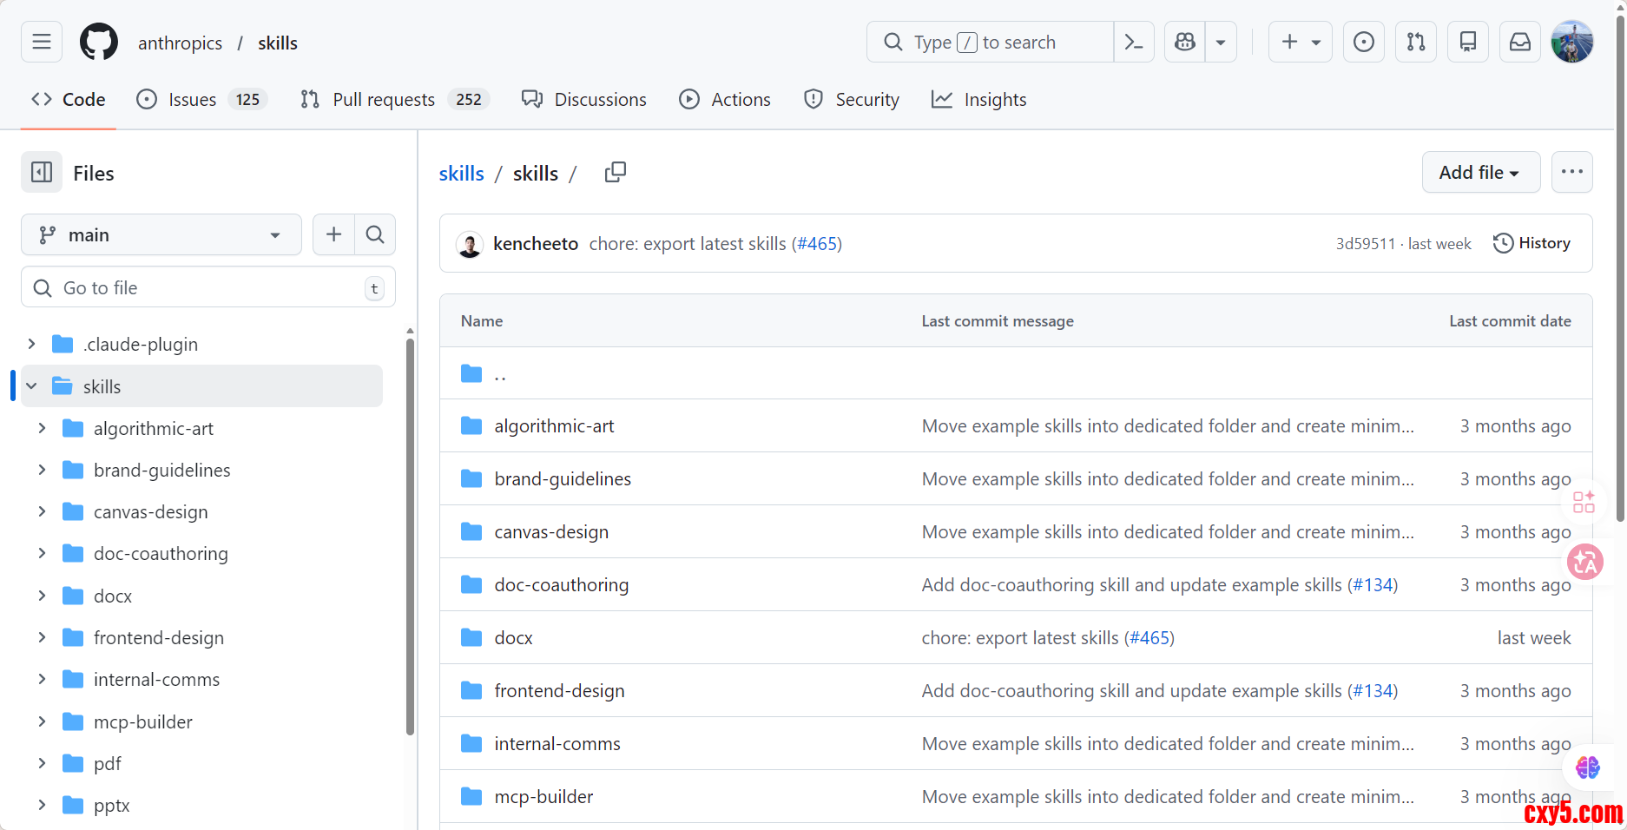1627x830 pixels.
Task: Add new file with plus icon in sidebar
Action: coord(333,234)
